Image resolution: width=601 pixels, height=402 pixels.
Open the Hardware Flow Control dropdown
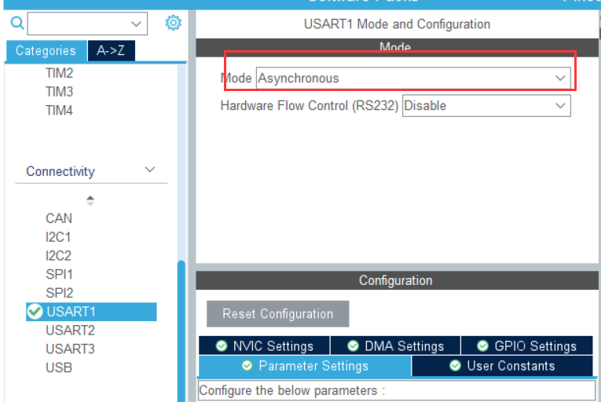coord(486,106)
